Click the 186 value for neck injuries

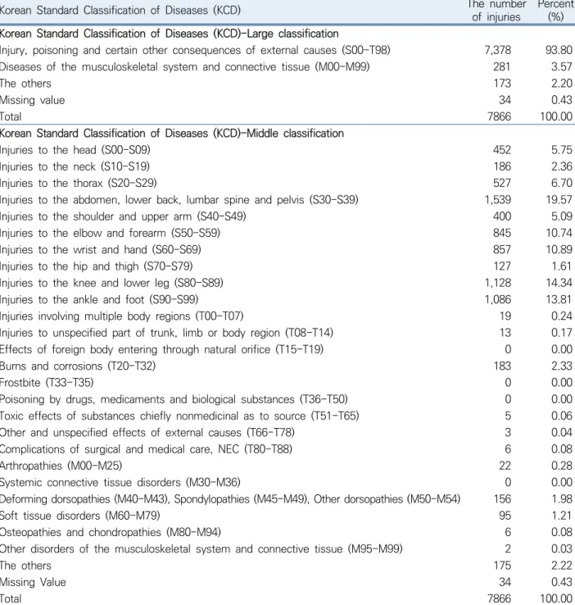pyautogui.click(x=502, y=166)
